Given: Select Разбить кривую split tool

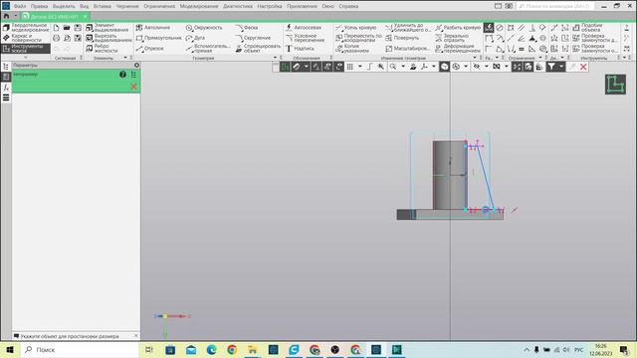Looking at the screenshot, I should [458, 28].
